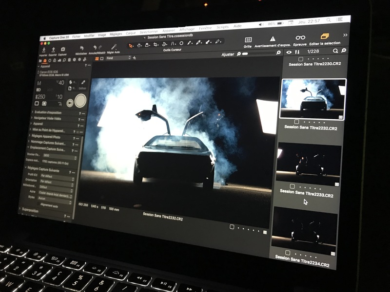Open browser search magnifier icon
This screenshot has height=292, width=390.
tap(335, 51)
